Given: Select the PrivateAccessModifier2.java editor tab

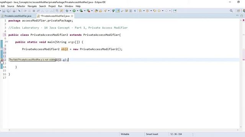Looking at the screenshot, I should click(x=55, y=16).
